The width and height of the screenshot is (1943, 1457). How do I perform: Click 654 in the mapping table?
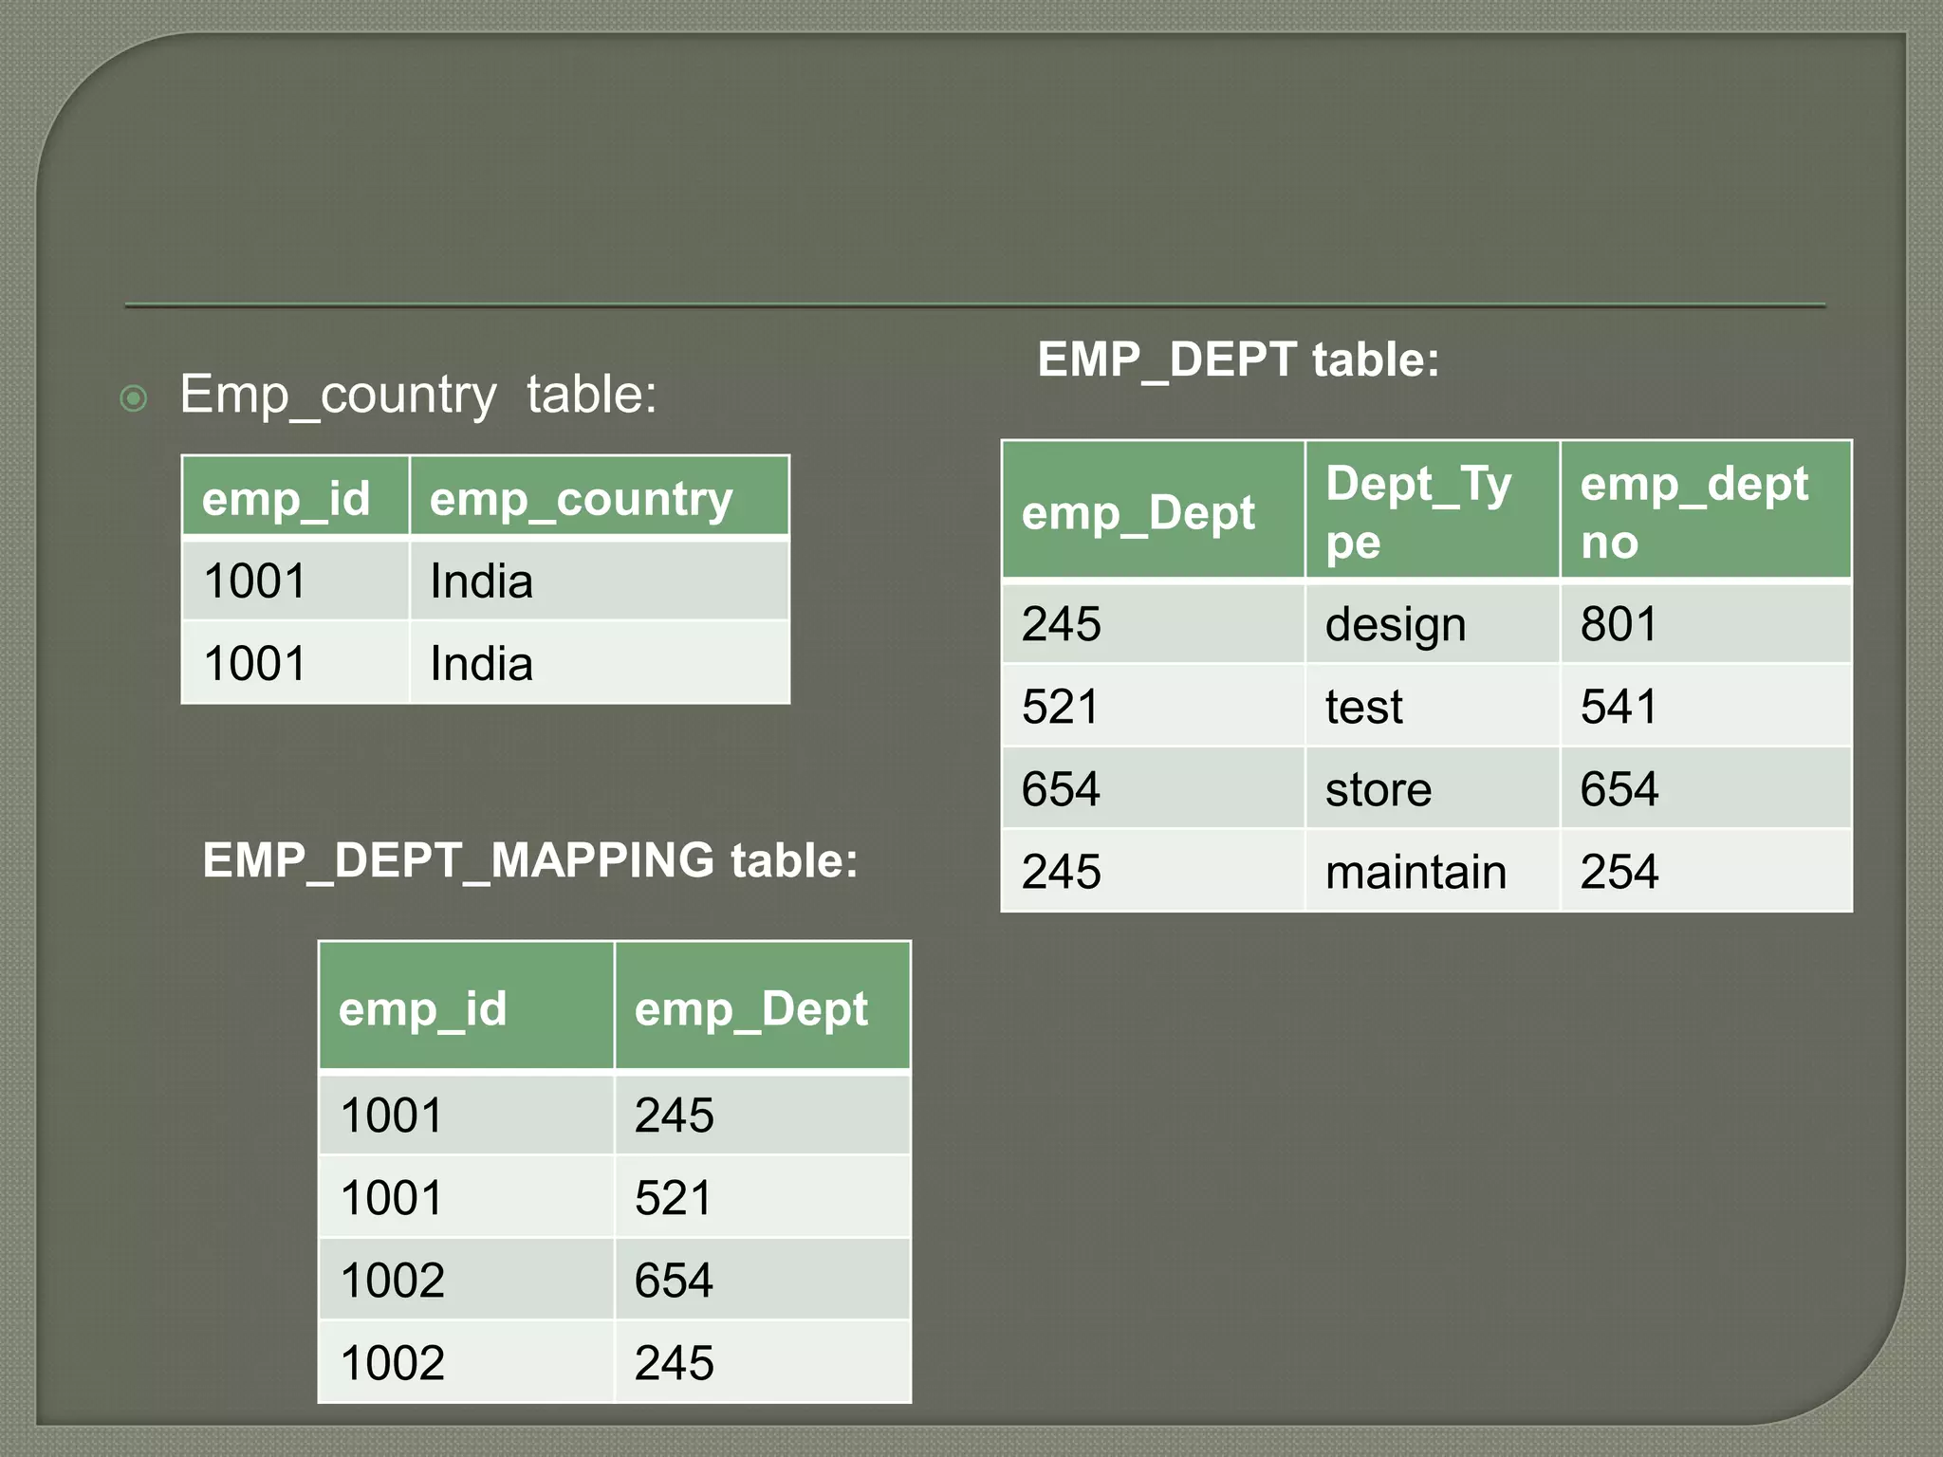point(763,1279)
